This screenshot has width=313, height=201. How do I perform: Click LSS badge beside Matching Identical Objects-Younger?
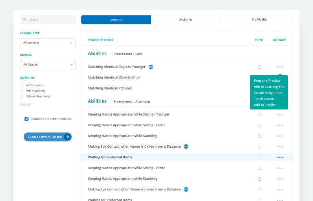click(151, 67)
